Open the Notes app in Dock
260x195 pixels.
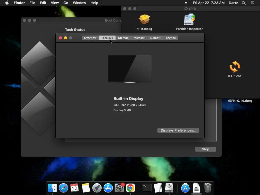86,188
